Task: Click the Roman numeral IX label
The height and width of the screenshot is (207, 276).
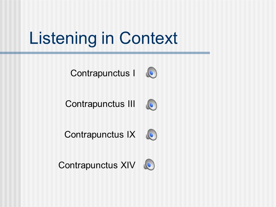Action: click(x=131, y=135)
